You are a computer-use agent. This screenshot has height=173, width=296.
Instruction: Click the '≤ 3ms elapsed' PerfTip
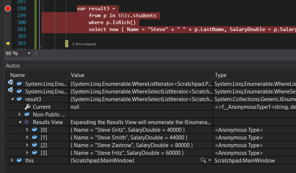pyautogui.click(x=84, y=44)
